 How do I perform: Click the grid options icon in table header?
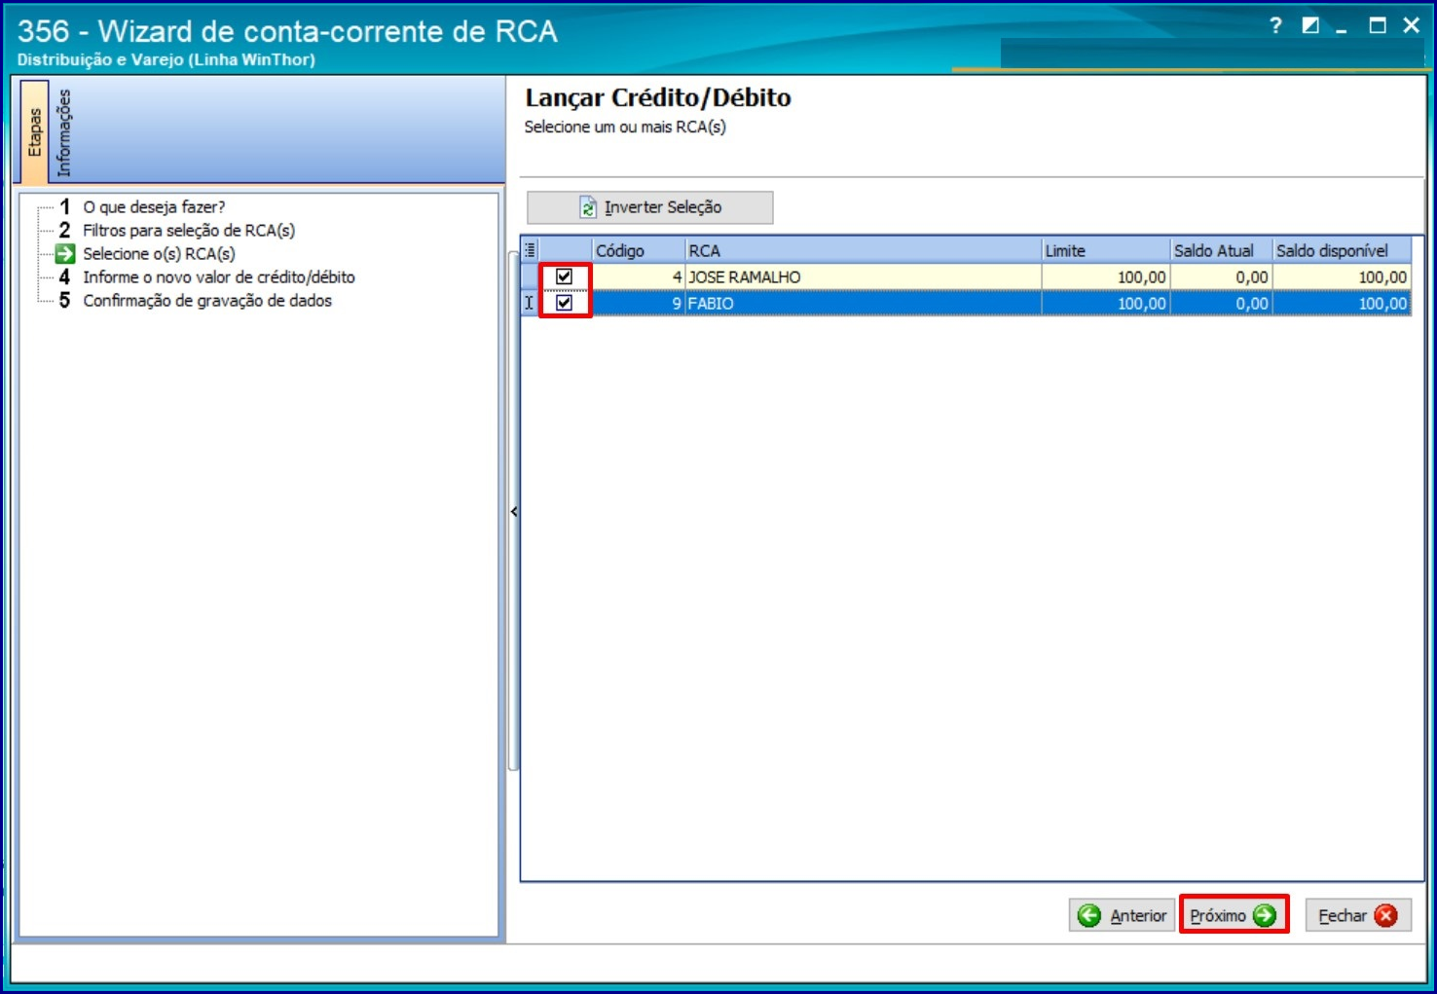tap(530, 250)
